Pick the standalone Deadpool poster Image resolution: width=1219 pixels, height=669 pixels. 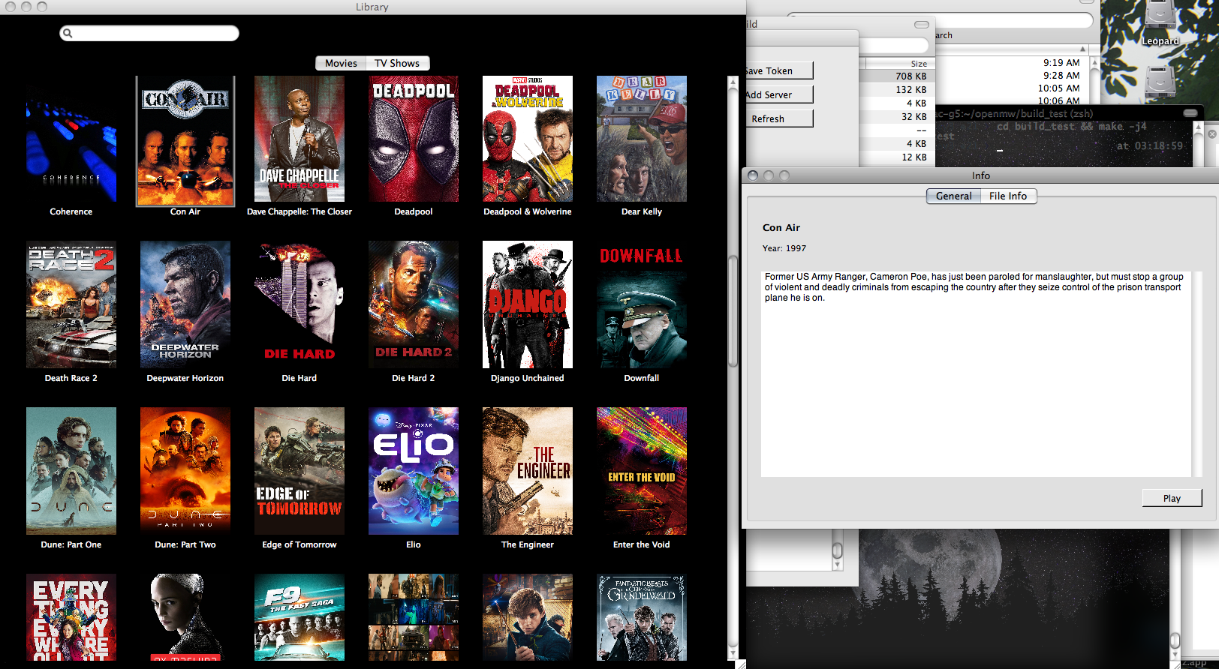(x=414, y=139)
